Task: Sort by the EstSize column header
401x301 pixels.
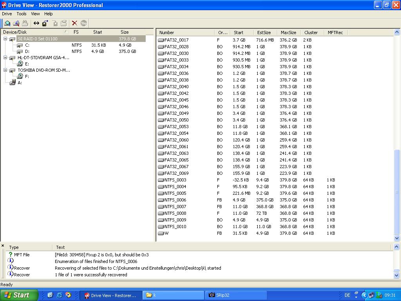Action: click(x=266, y=33)
